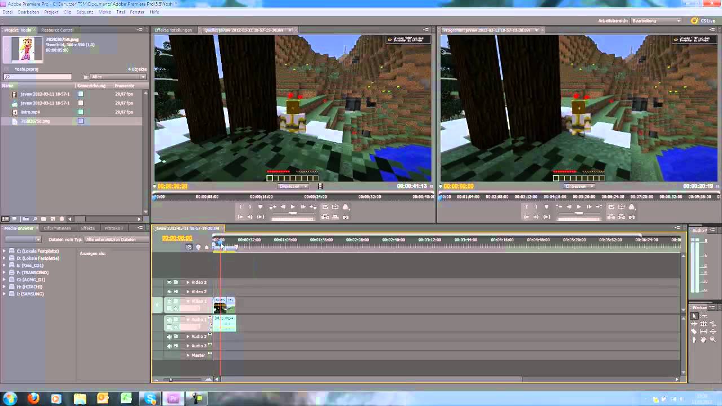
Task: Mute the Audio 2 track speaker
Action: (169, 337)
